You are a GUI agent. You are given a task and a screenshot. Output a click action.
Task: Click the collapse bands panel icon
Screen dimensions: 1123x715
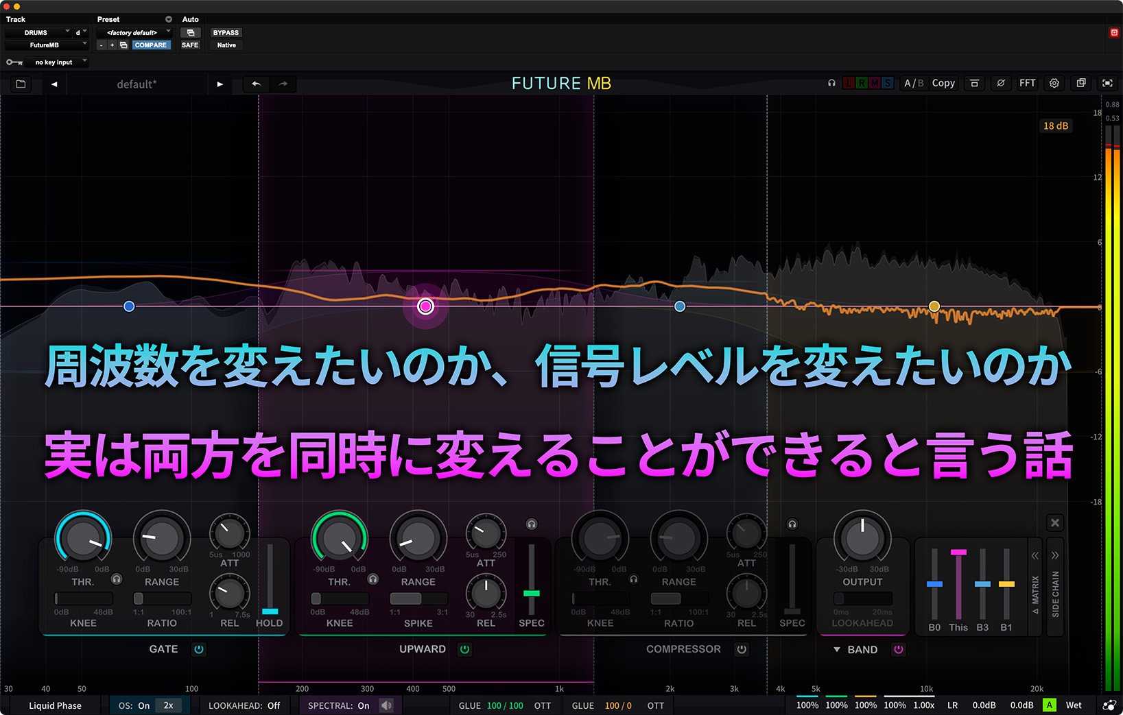[x=974, y=83]
